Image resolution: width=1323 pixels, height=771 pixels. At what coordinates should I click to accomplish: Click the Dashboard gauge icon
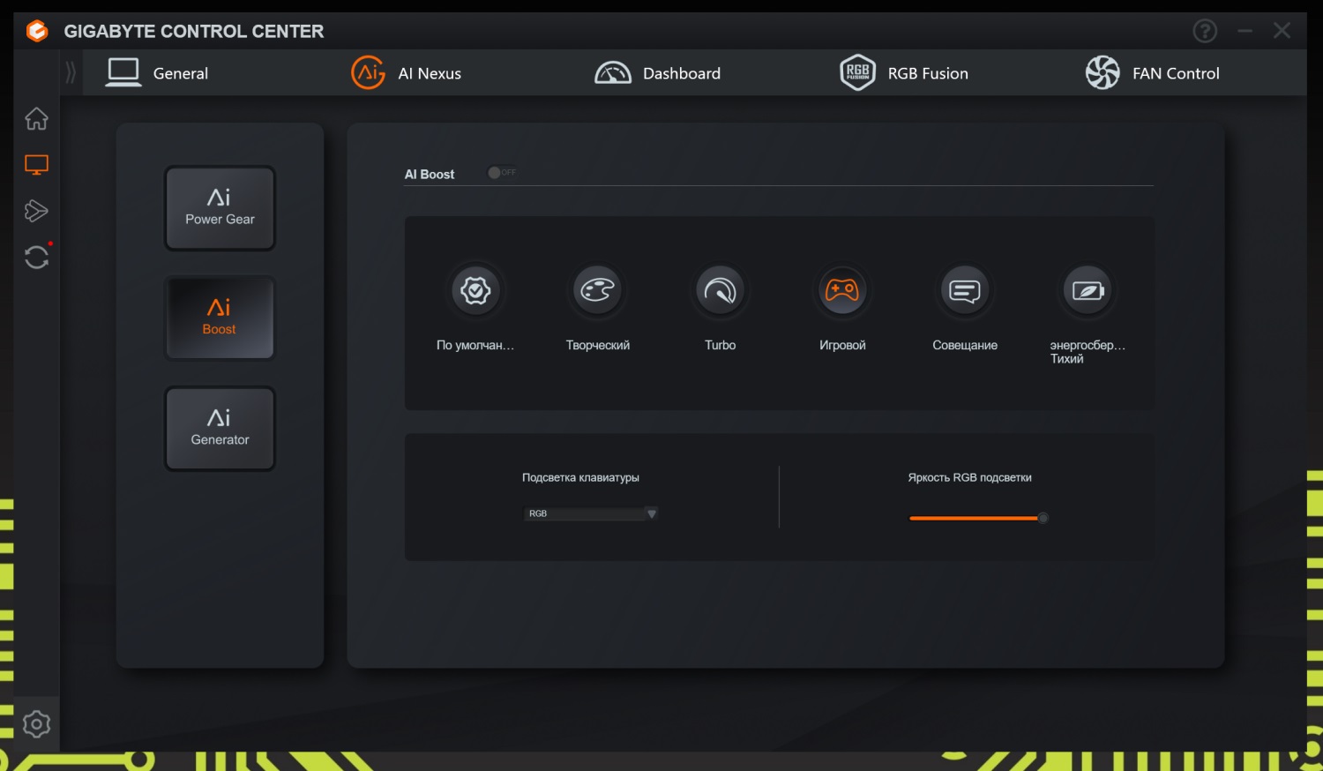click(x=613, y=73)
